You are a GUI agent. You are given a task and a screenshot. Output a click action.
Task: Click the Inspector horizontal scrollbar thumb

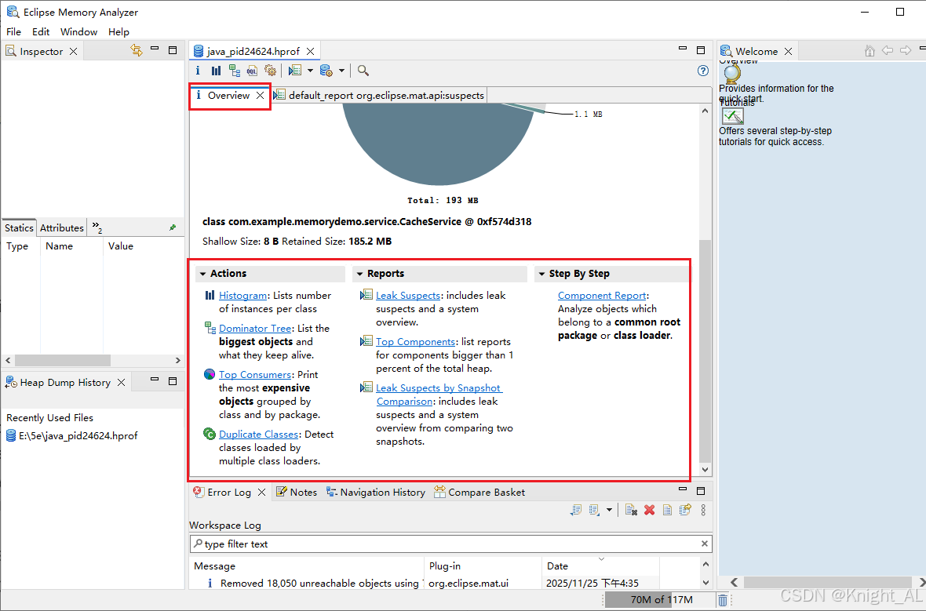point(63,360)
